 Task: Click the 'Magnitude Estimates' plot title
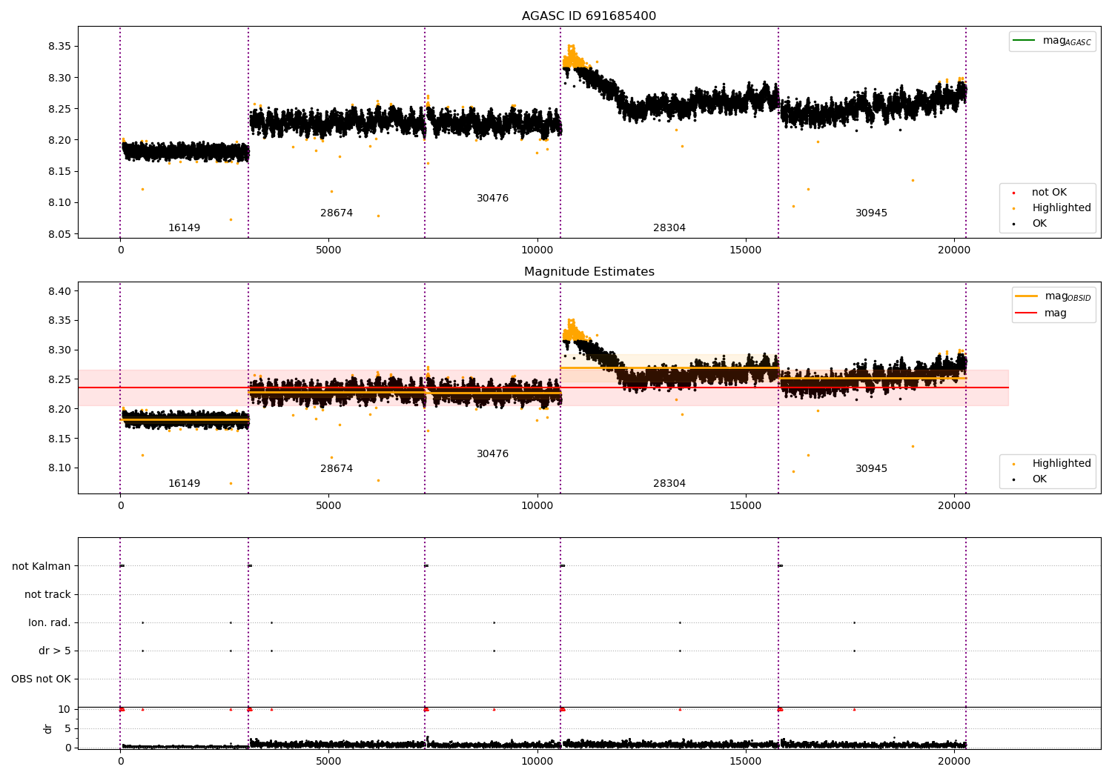[x=589, y=272]
